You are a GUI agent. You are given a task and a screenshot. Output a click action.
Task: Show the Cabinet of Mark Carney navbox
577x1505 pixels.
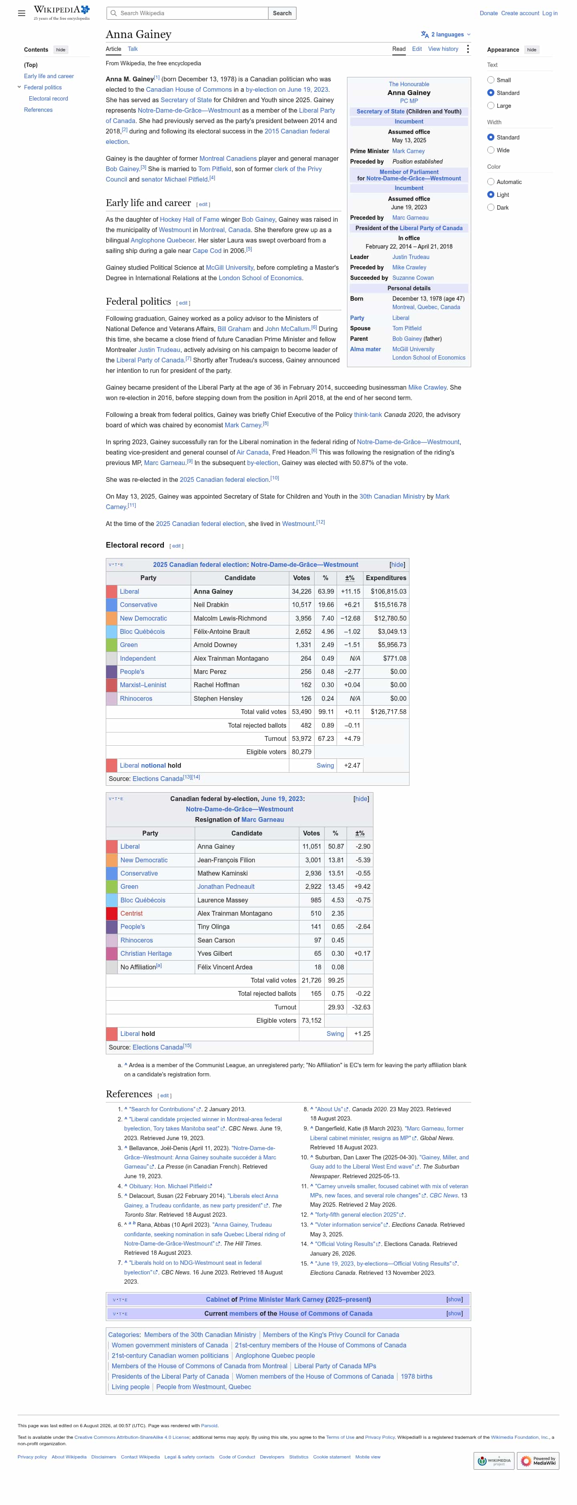click(x=454, y=1299)
